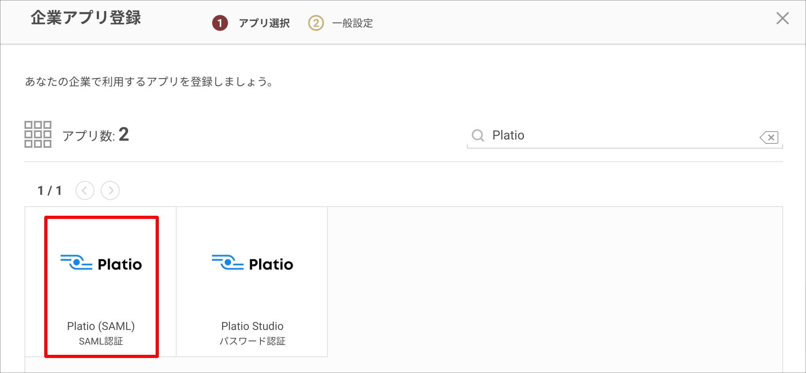Click the grid view icon

pos(38,134)
